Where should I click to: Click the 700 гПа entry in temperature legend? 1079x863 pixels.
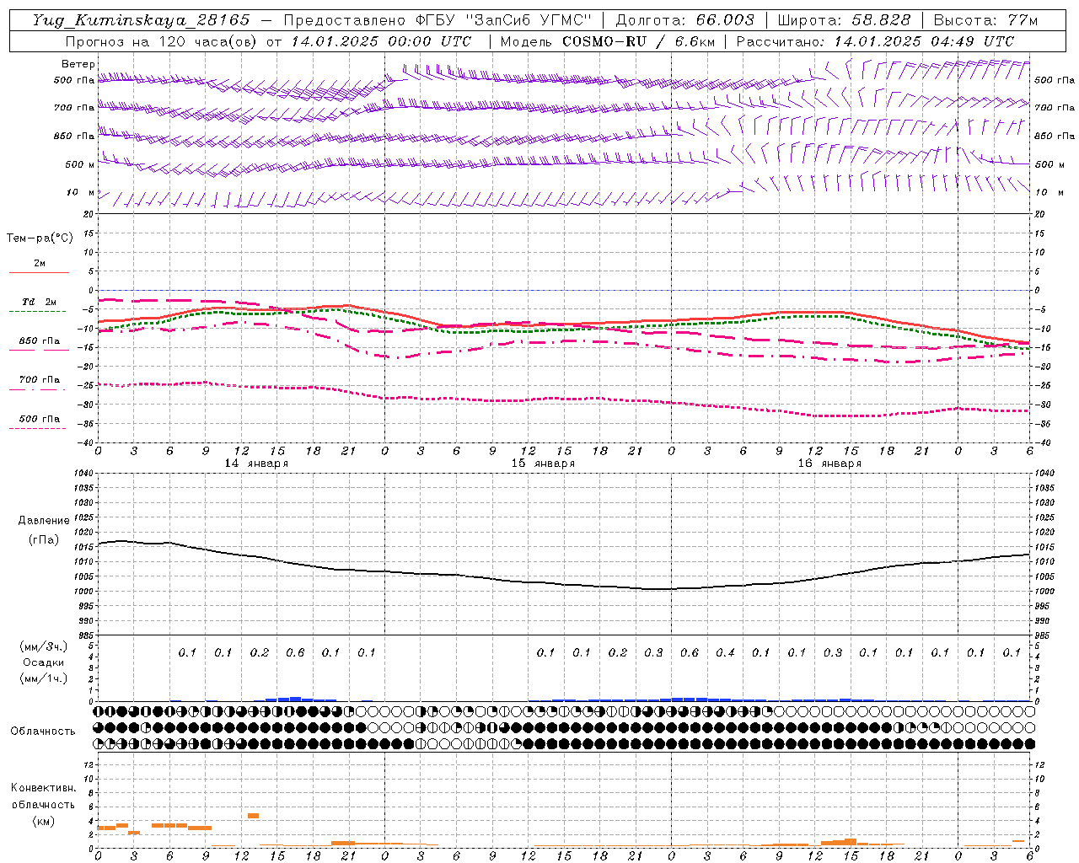point(39,380)
